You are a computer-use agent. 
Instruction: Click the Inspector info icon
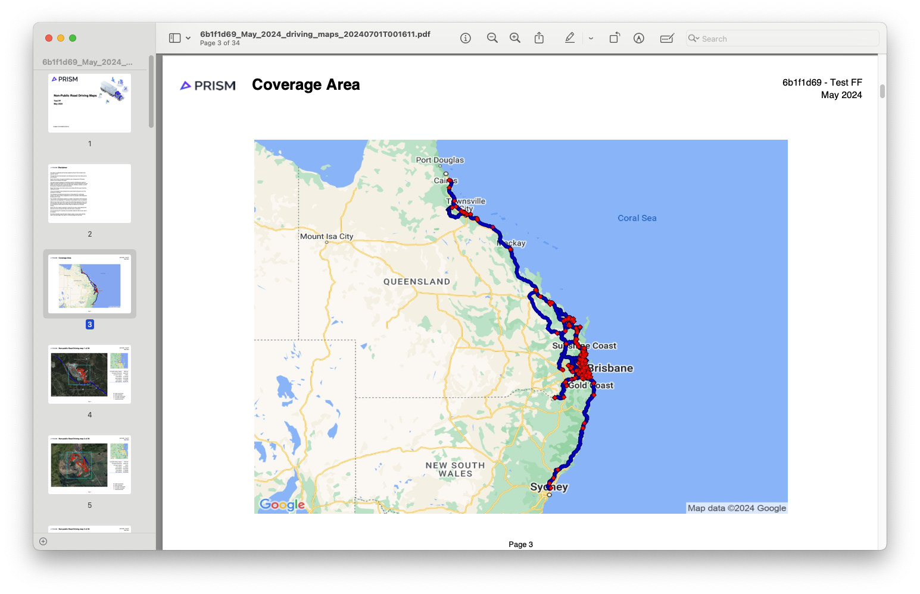tap(466, 38)
